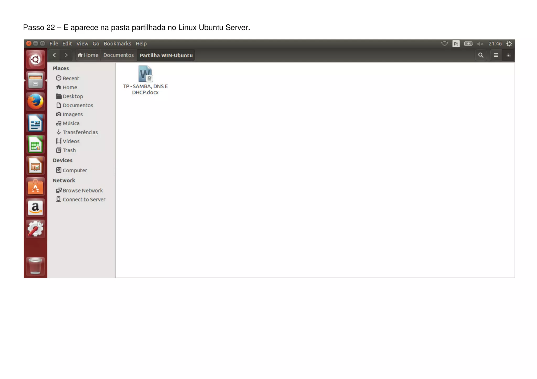Open the Edit menu
Viewport: 537px width, 379px height.
pos(67,43)
